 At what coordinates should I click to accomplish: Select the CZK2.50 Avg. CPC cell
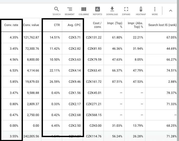tap(75, 126)
